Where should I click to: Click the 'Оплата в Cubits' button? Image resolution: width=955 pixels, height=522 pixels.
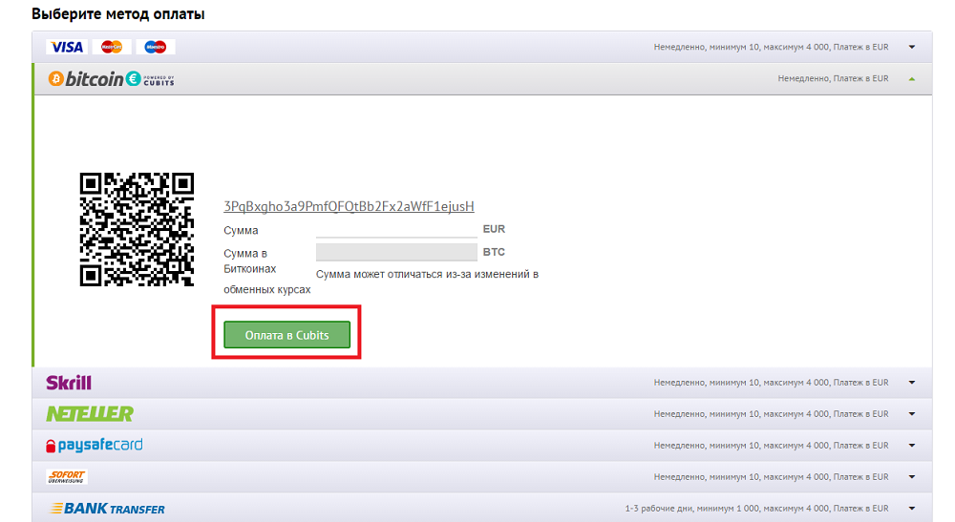pyautogui.click(x=286, y=335)
